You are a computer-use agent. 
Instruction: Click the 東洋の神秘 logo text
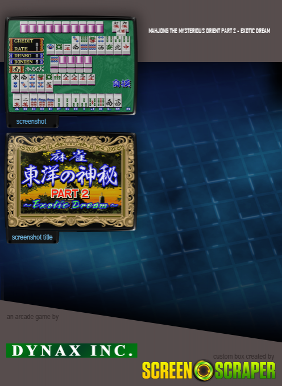(69, 176)
